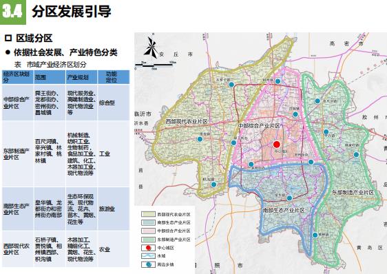Click the north arrow compass on the map

pyautogui.click(x=151, y=48)
